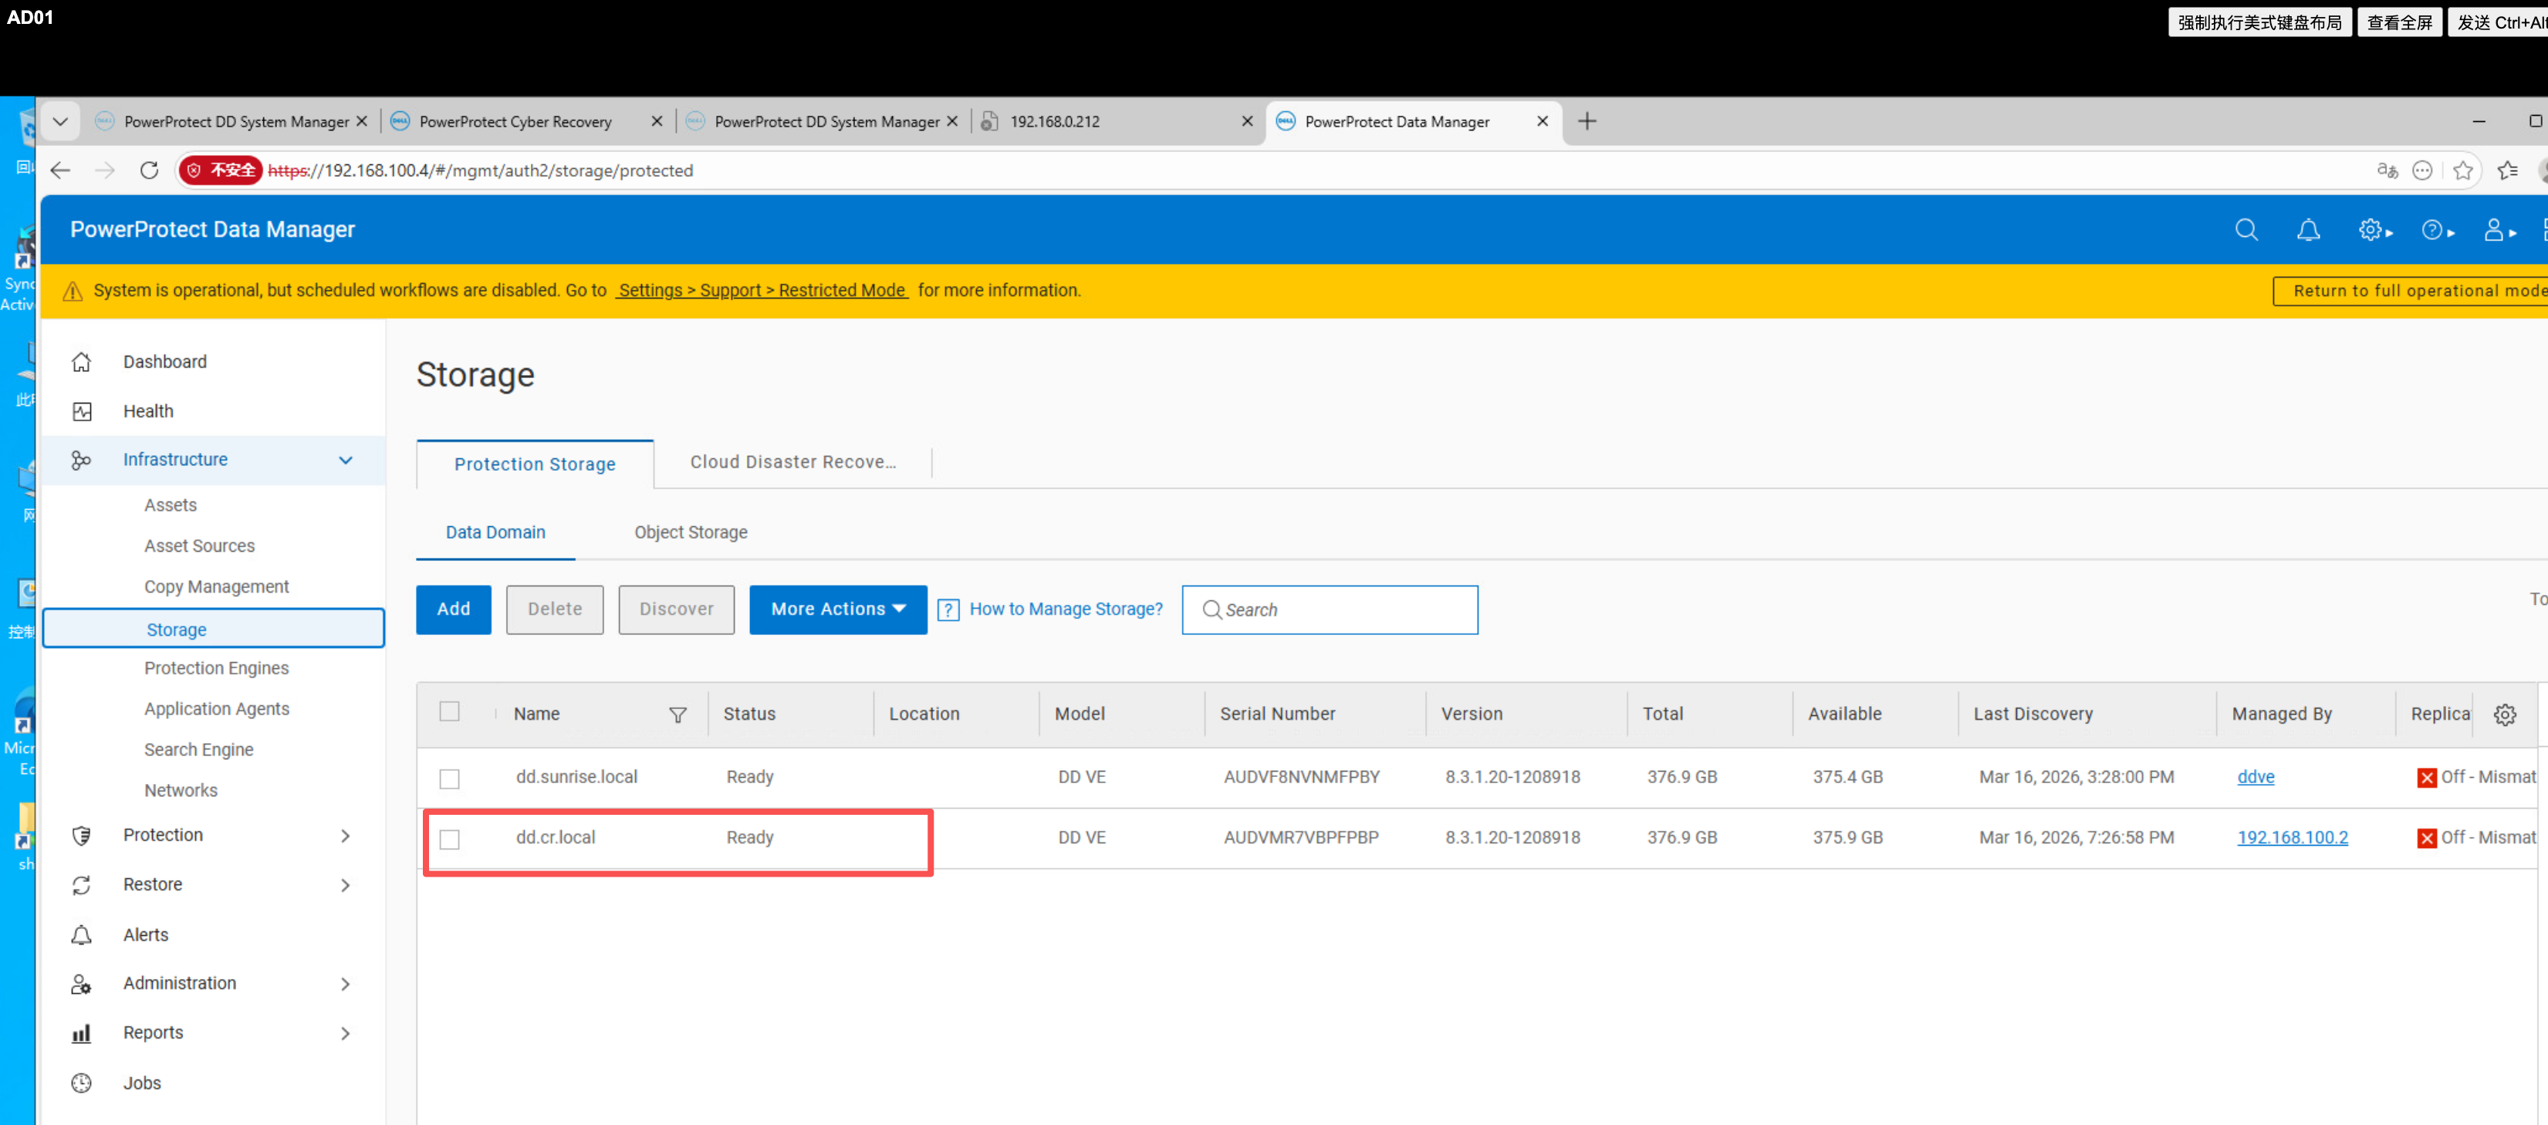Open the user account icon menu
The height and width of the screenshot is (1125, 2548).
2498,231
